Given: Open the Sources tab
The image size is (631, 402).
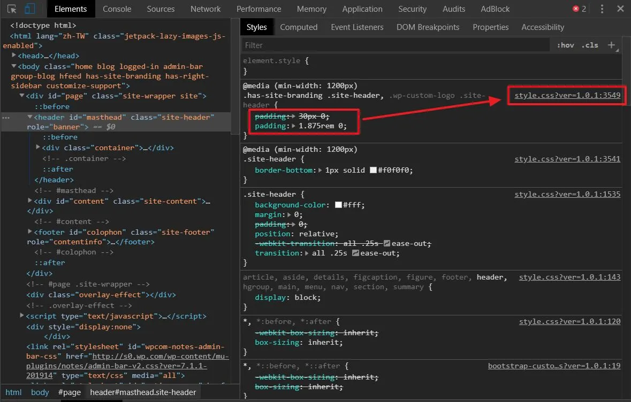Looking at the screenshot, I should [161, 9].
